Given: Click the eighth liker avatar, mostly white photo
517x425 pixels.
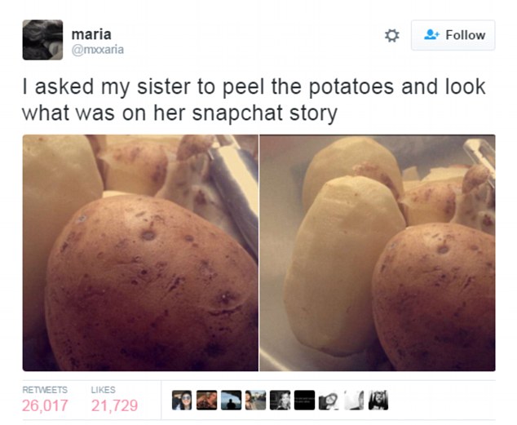Looking at the screenshot, I should [353, 401].
